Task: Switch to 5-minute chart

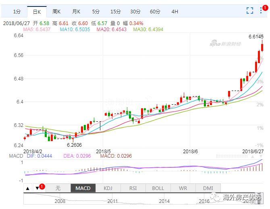Action: pyautogui.click(x=96, y=11)
